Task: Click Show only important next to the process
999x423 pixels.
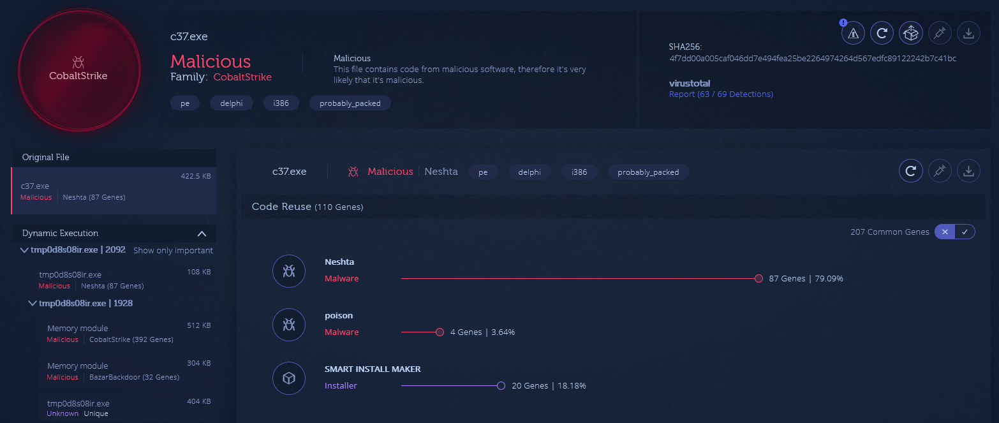Action: [x=173, y=250]
